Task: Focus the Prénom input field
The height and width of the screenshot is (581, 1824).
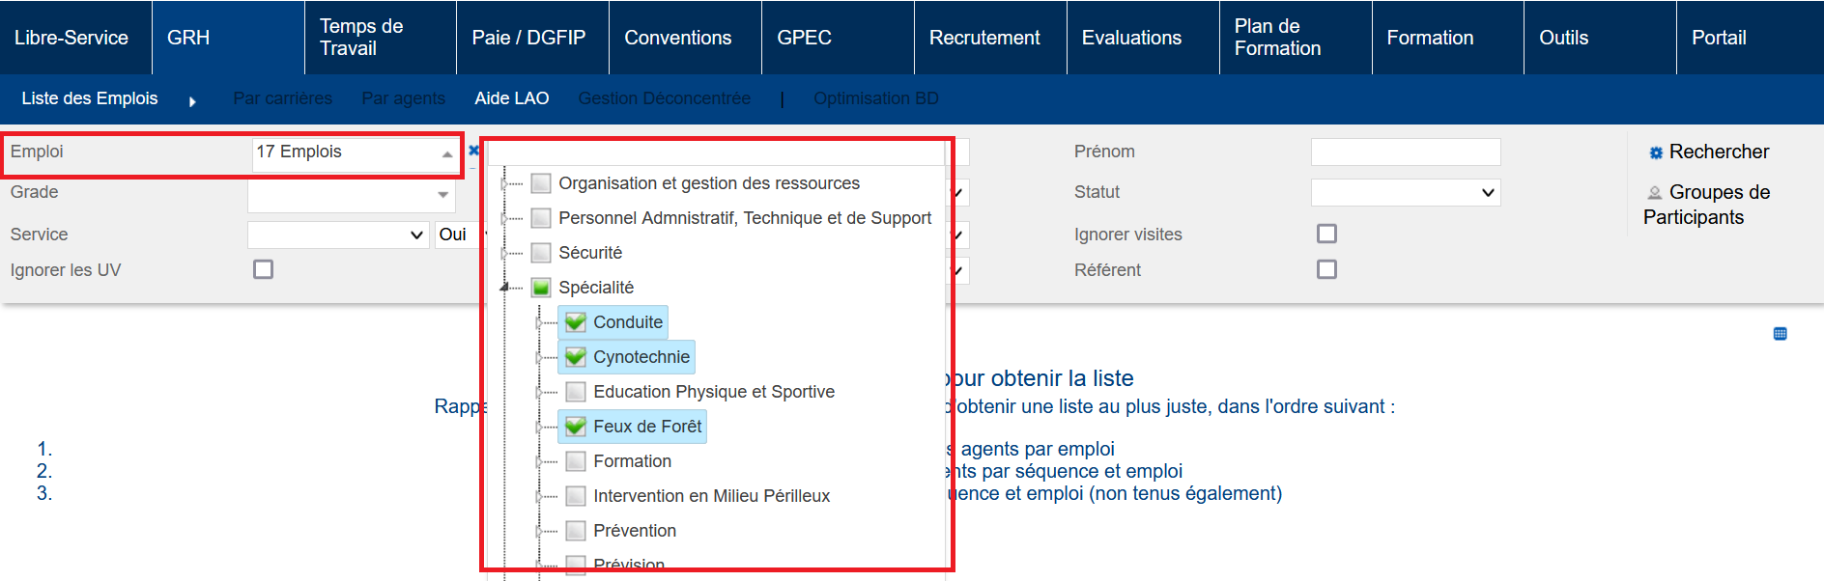Action: (x=1406, y=152)
